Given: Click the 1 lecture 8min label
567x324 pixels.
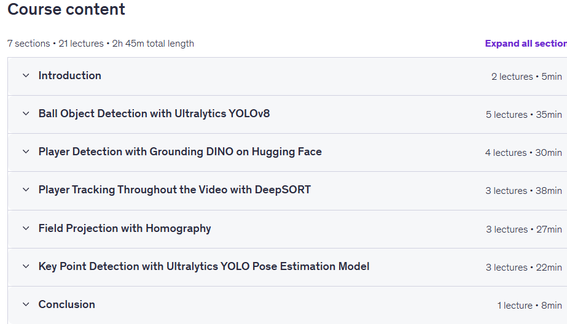Looking at the screenshot, I should [530, 306].
